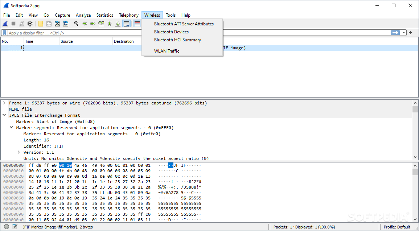This screenshot has height=231, width=419.
Task: Open the Help menu
Action: pyautogui.click(x=186, y=15)
